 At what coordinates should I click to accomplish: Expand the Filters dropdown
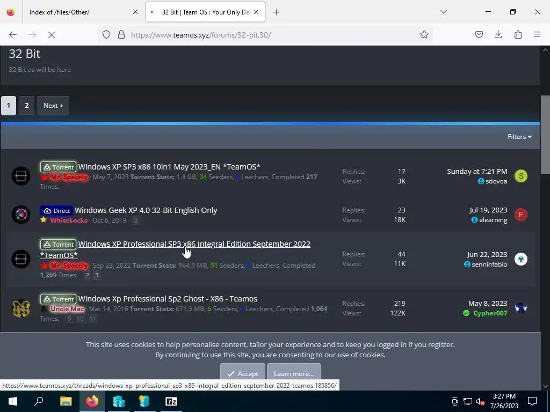pyautogui.click(x=519, y=137)
